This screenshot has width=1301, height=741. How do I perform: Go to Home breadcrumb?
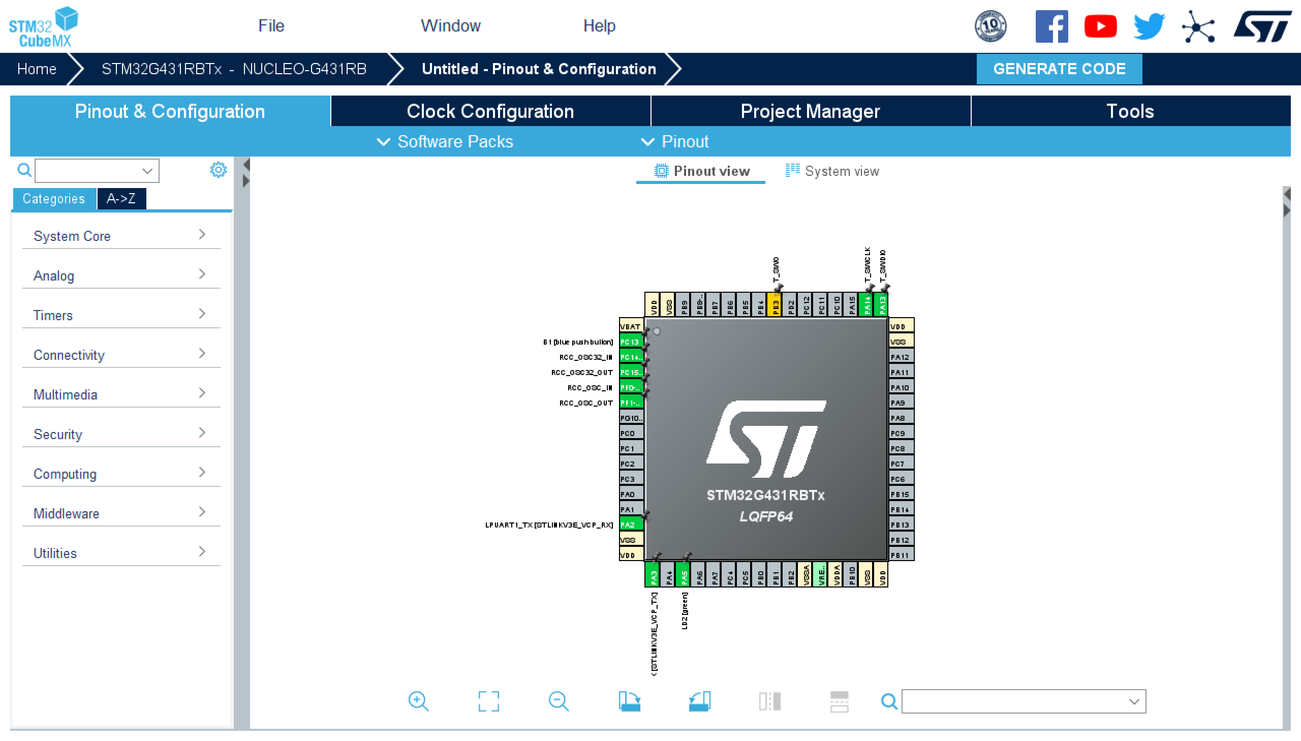[x=37, y=69]
